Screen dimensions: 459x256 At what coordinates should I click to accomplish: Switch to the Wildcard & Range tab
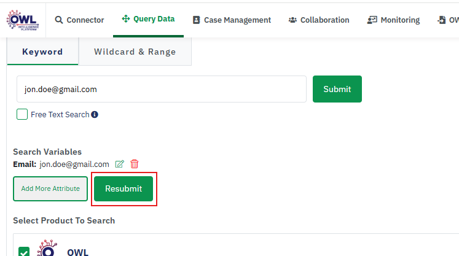click(135, 52)
